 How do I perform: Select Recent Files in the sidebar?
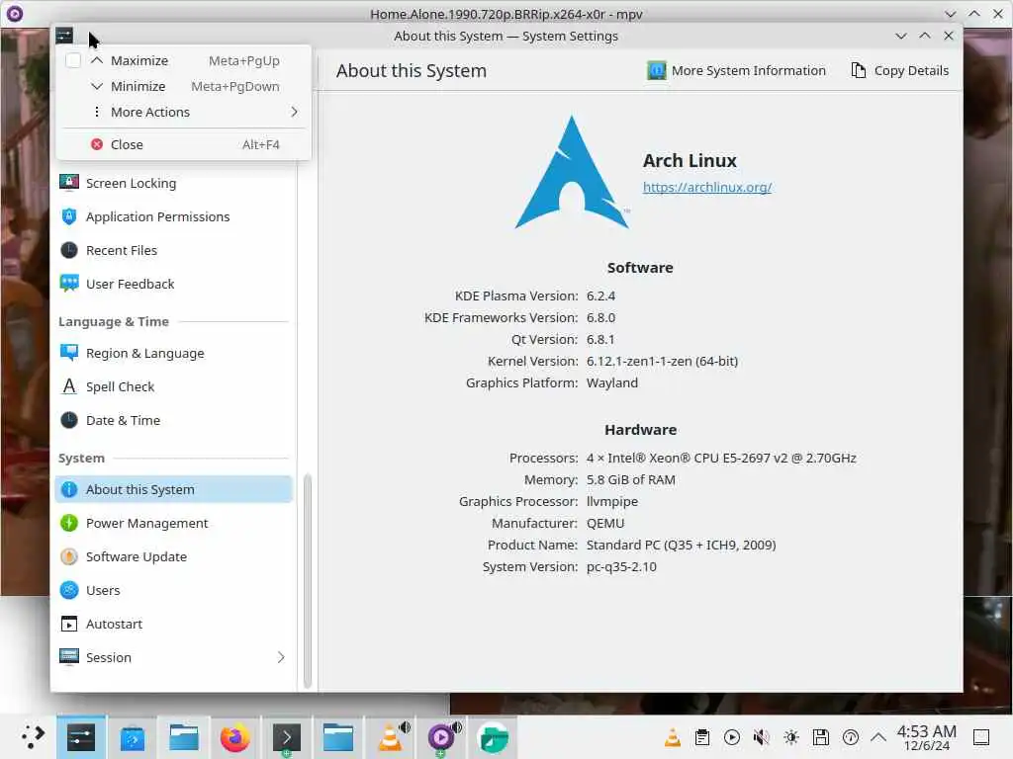coord(173,250)
